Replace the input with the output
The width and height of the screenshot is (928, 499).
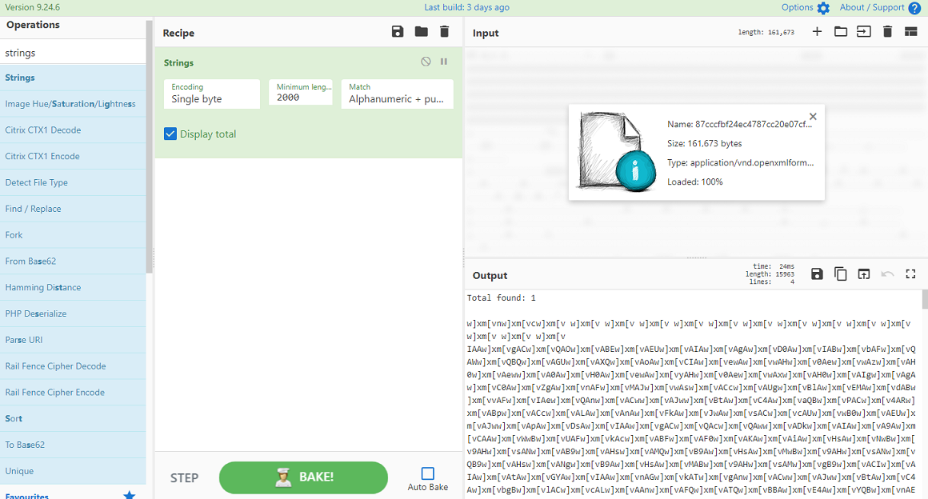(x=864, y=274)
